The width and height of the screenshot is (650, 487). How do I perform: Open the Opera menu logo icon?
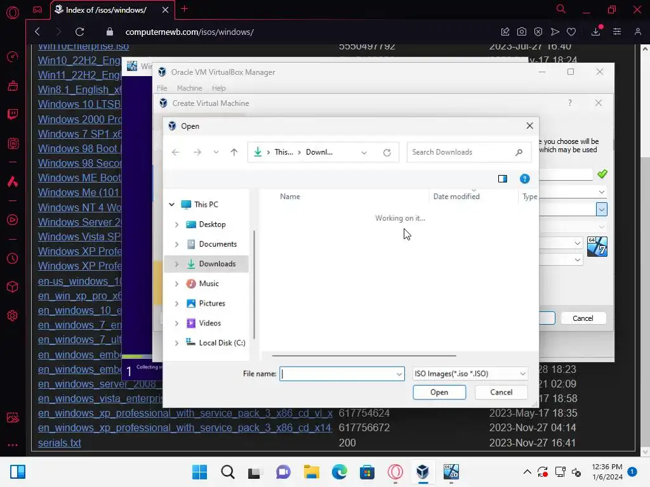point(13,13)
